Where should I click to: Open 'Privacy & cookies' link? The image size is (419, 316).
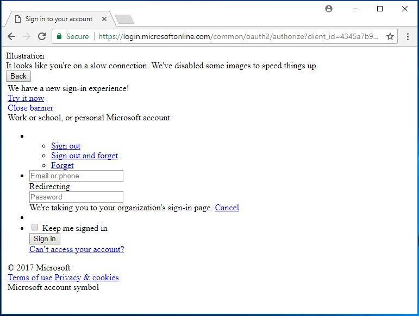[86, 278]
